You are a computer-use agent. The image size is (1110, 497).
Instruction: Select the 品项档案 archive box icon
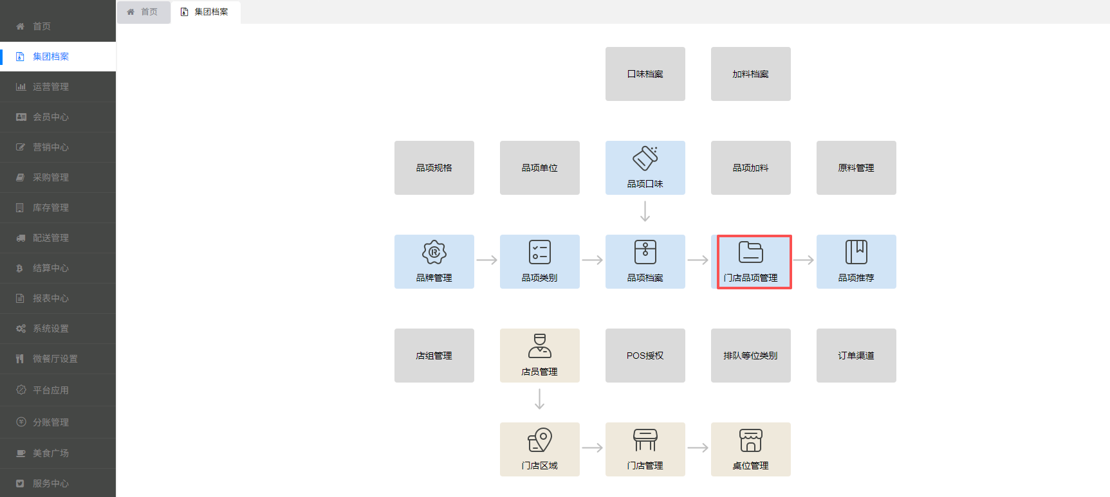[645, 252]
